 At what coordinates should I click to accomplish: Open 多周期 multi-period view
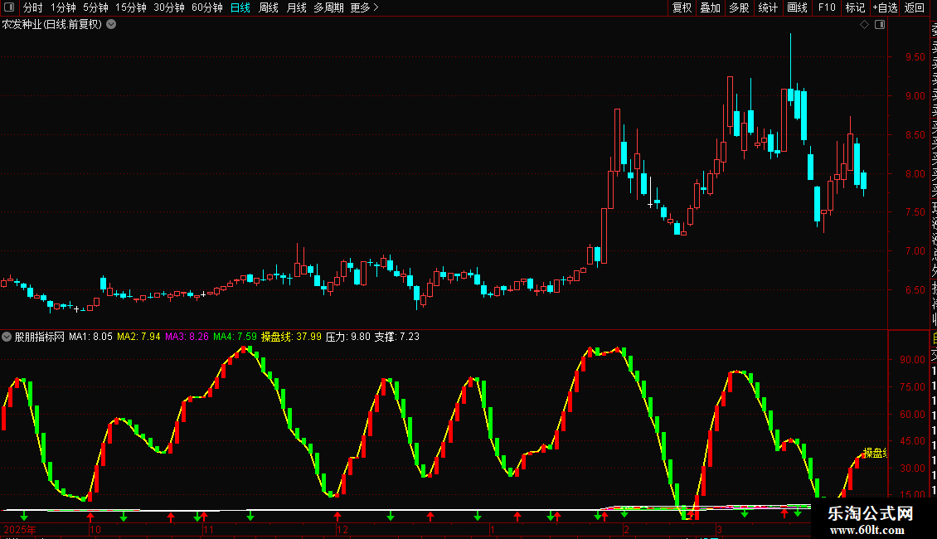tap(328, 7)
